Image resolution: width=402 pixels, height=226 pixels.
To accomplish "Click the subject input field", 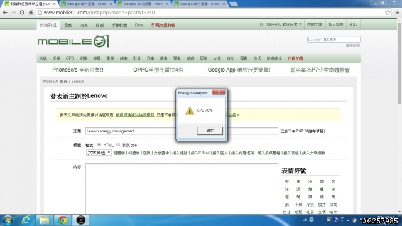I will (x=182, y=131).
